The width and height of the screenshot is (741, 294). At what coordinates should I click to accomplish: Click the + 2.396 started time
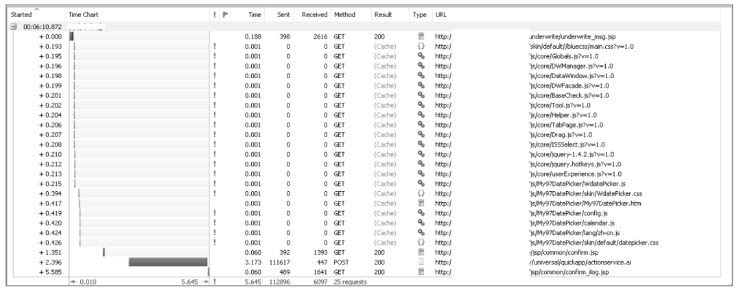tap(50, 262)
